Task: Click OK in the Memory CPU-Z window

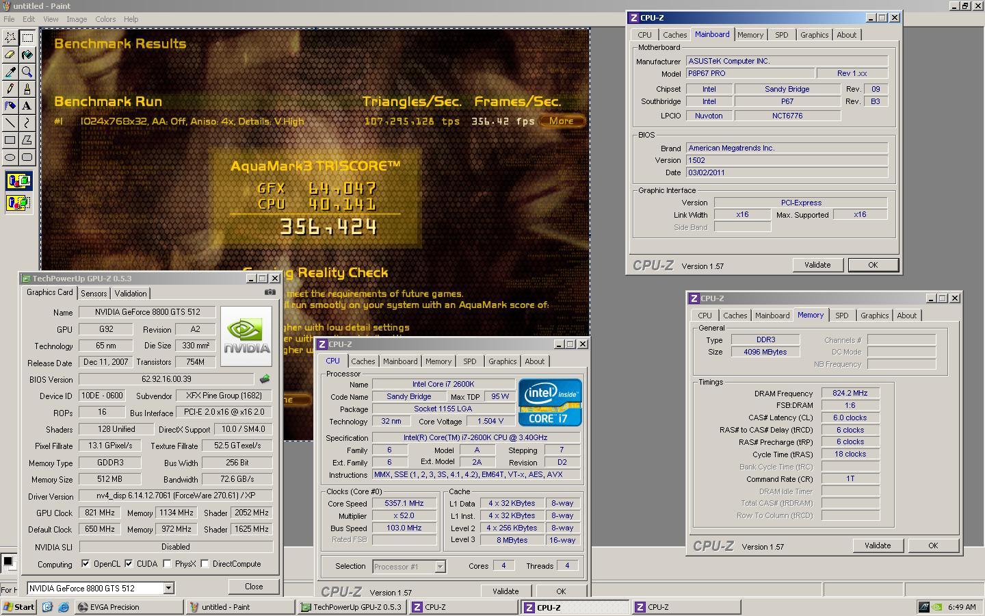Action: pos(933,546)
